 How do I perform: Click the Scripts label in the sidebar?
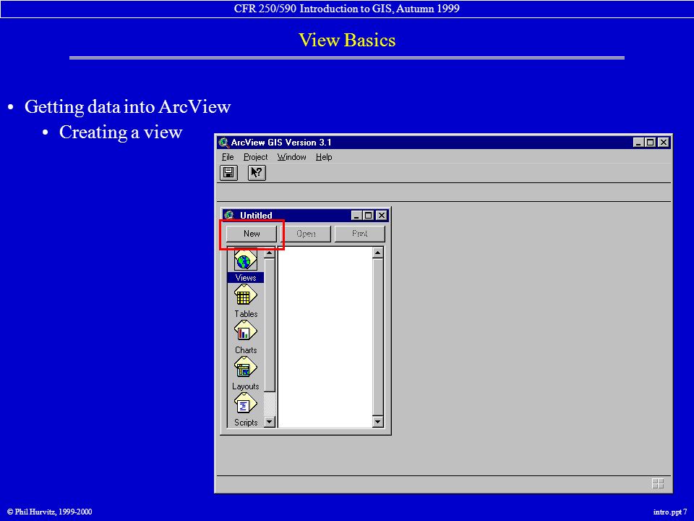[246, 423]
